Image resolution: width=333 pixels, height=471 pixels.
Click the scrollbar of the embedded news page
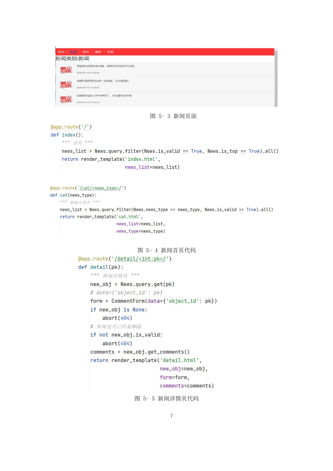pyautogui.click(x=276, y=77)
